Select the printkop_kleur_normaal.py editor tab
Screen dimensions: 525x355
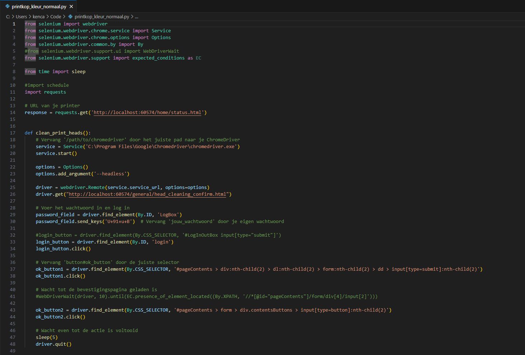(38, 6)
